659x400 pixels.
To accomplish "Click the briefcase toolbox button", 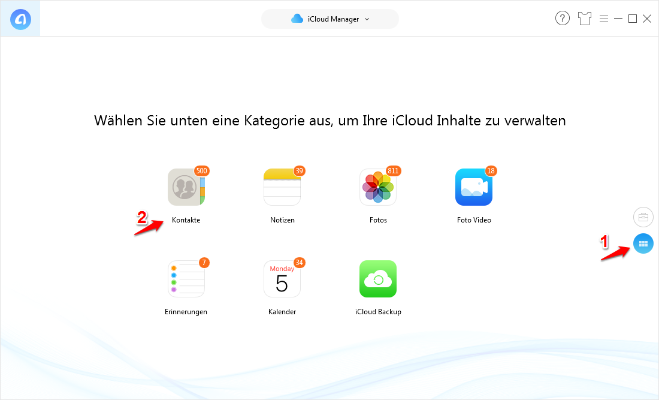I will (643, 217).
